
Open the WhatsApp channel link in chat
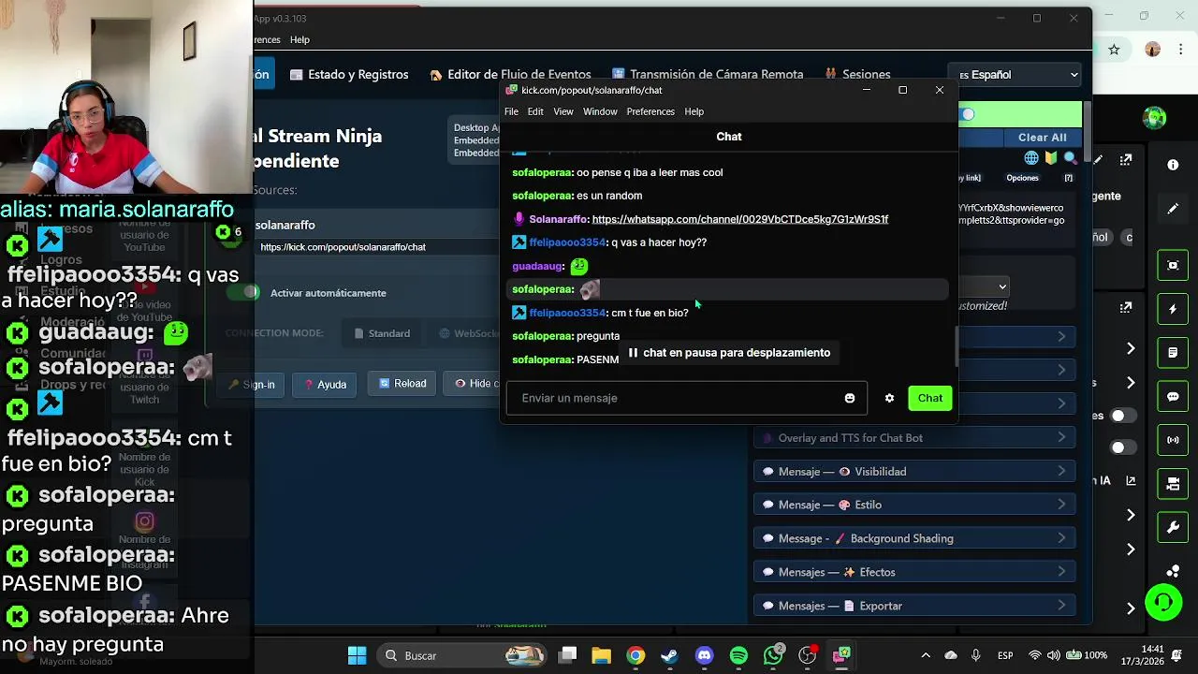(x=740, y=219)
